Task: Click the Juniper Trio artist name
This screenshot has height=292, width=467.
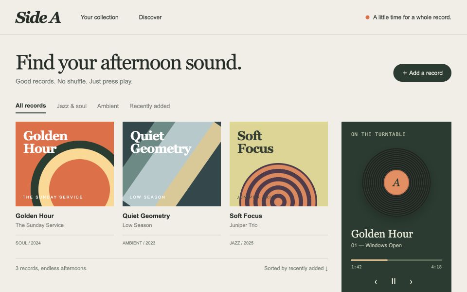Action: [243, 225]
